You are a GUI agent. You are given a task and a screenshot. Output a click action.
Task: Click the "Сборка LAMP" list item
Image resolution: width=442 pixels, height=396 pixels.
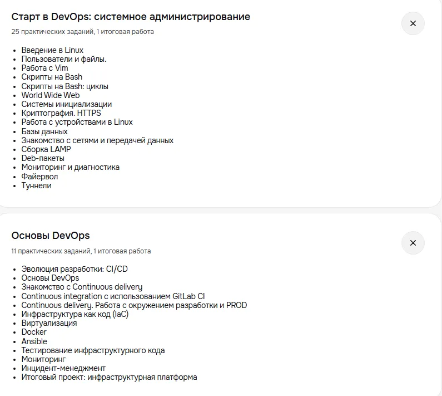pyautogui.click(x=46, y=149)
